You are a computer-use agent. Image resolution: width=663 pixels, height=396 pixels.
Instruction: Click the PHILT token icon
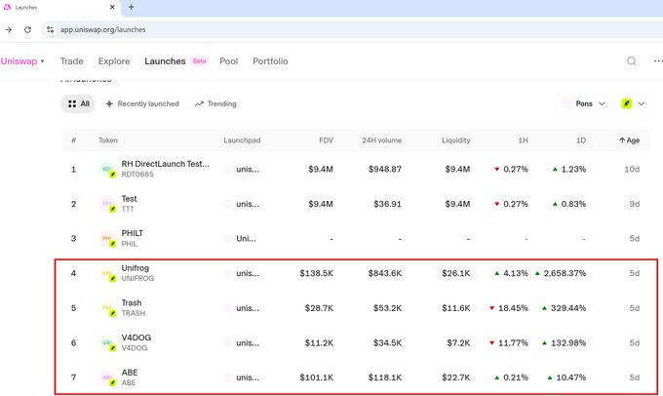tap(107, 239)
